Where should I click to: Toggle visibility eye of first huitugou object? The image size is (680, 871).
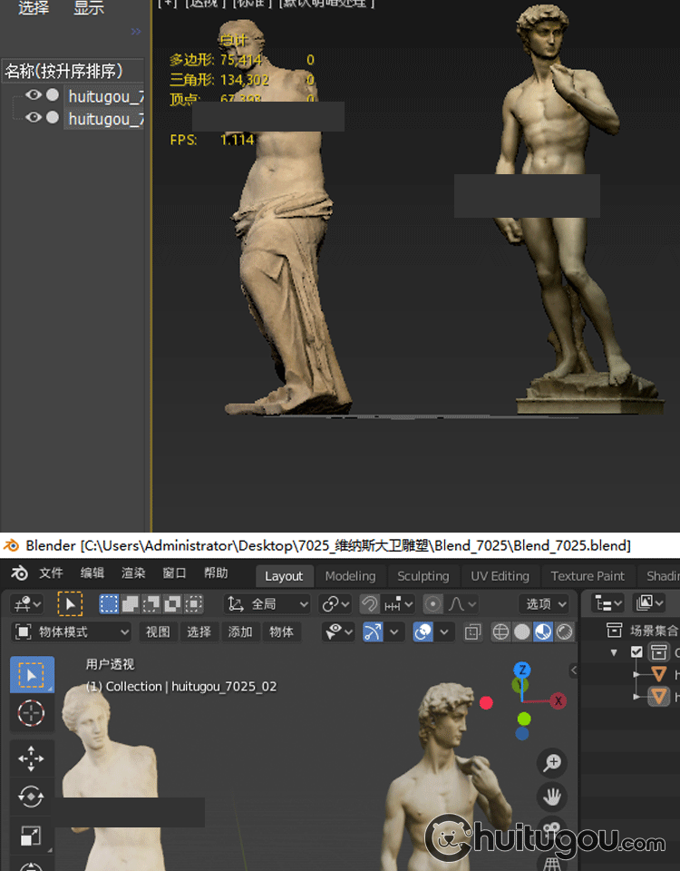[x=34, y=95]
